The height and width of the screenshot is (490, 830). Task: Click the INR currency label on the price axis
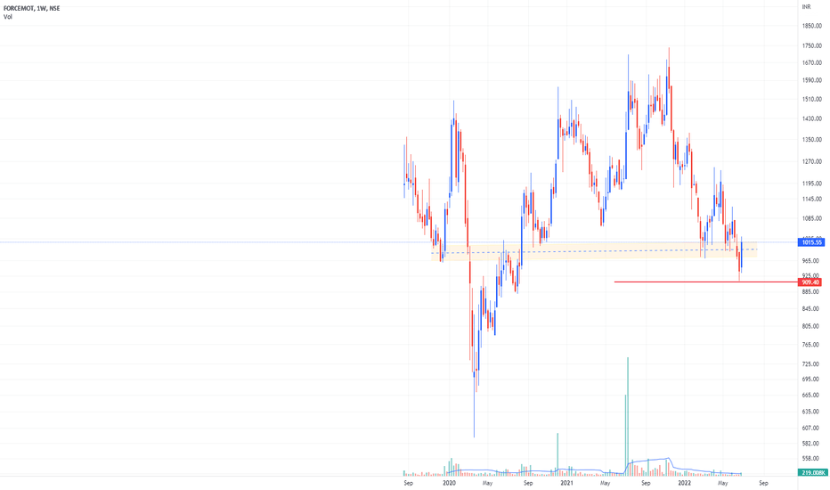(806, 7)
